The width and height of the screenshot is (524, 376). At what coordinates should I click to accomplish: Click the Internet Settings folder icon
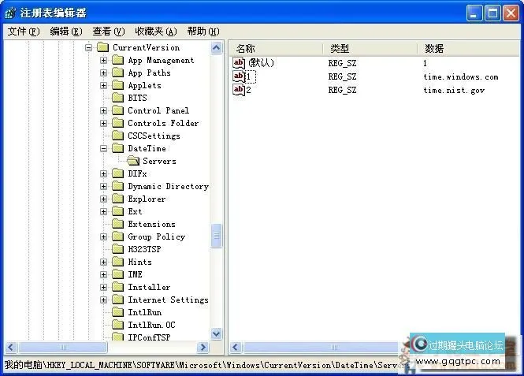coord(117,300)
